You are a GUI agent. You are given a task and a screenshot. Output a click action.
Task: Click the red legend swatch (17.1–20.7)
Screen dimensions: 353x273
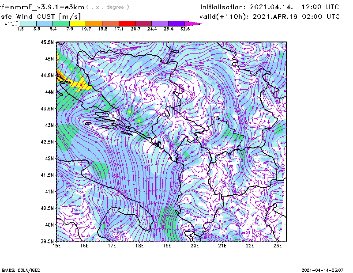[127, 23]
